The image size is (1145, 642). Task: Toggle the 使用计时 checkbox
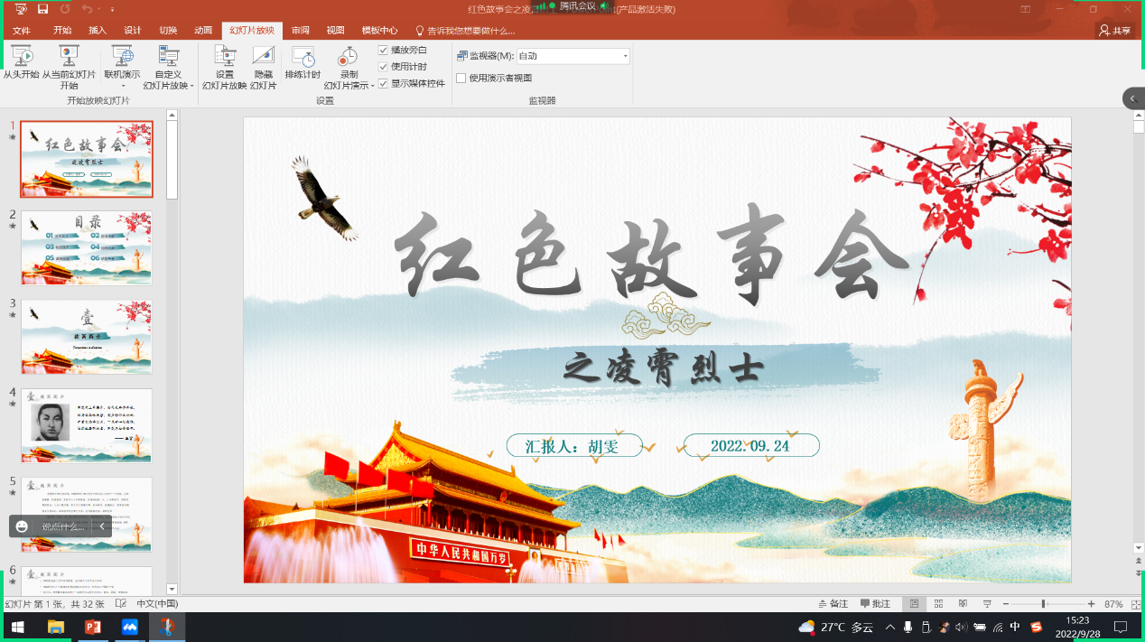(x=384, y=67)
